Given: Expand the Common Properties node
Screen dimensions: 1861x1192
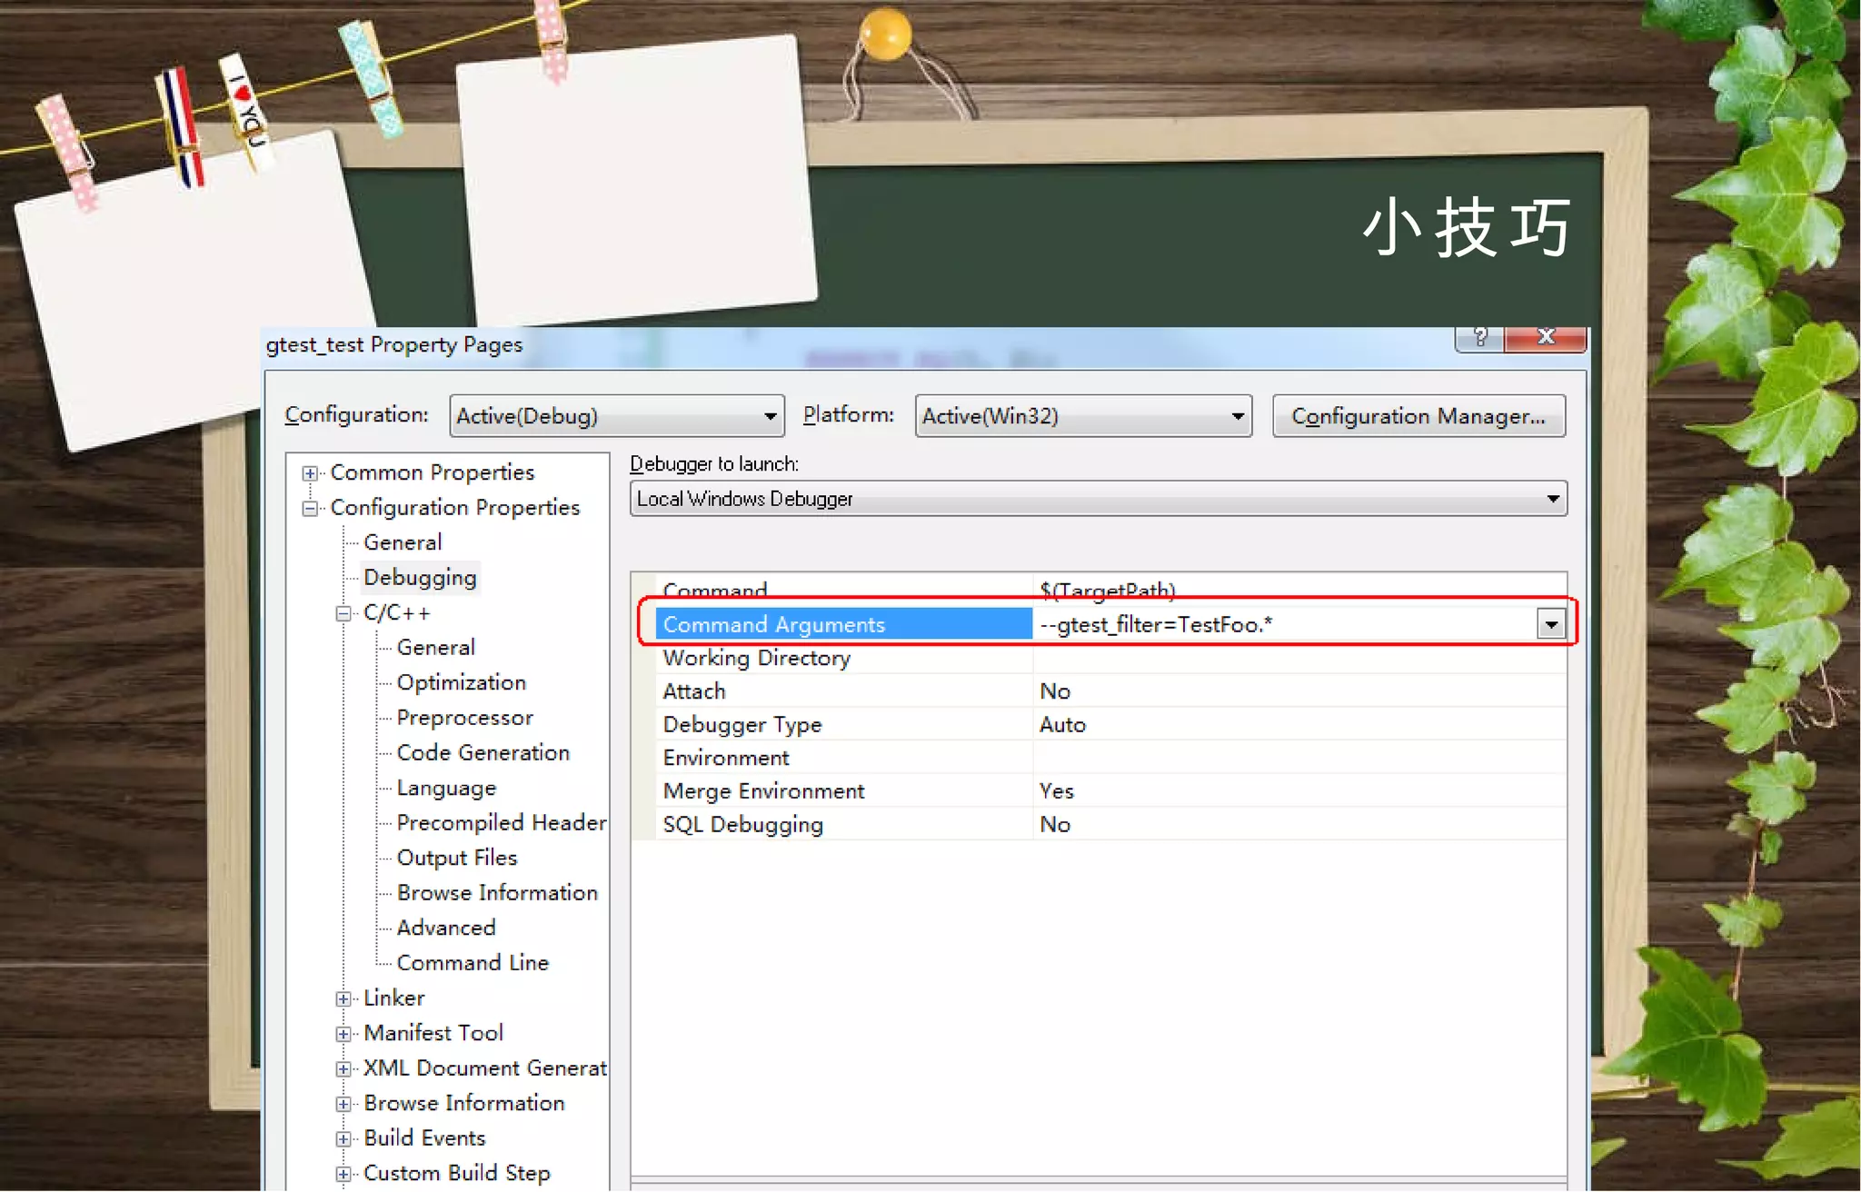Looking at the screenshot, I should click(311, 473).
